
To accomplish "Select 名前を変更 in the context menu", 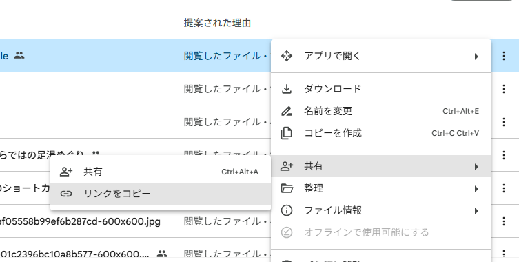I will (381, 111).
